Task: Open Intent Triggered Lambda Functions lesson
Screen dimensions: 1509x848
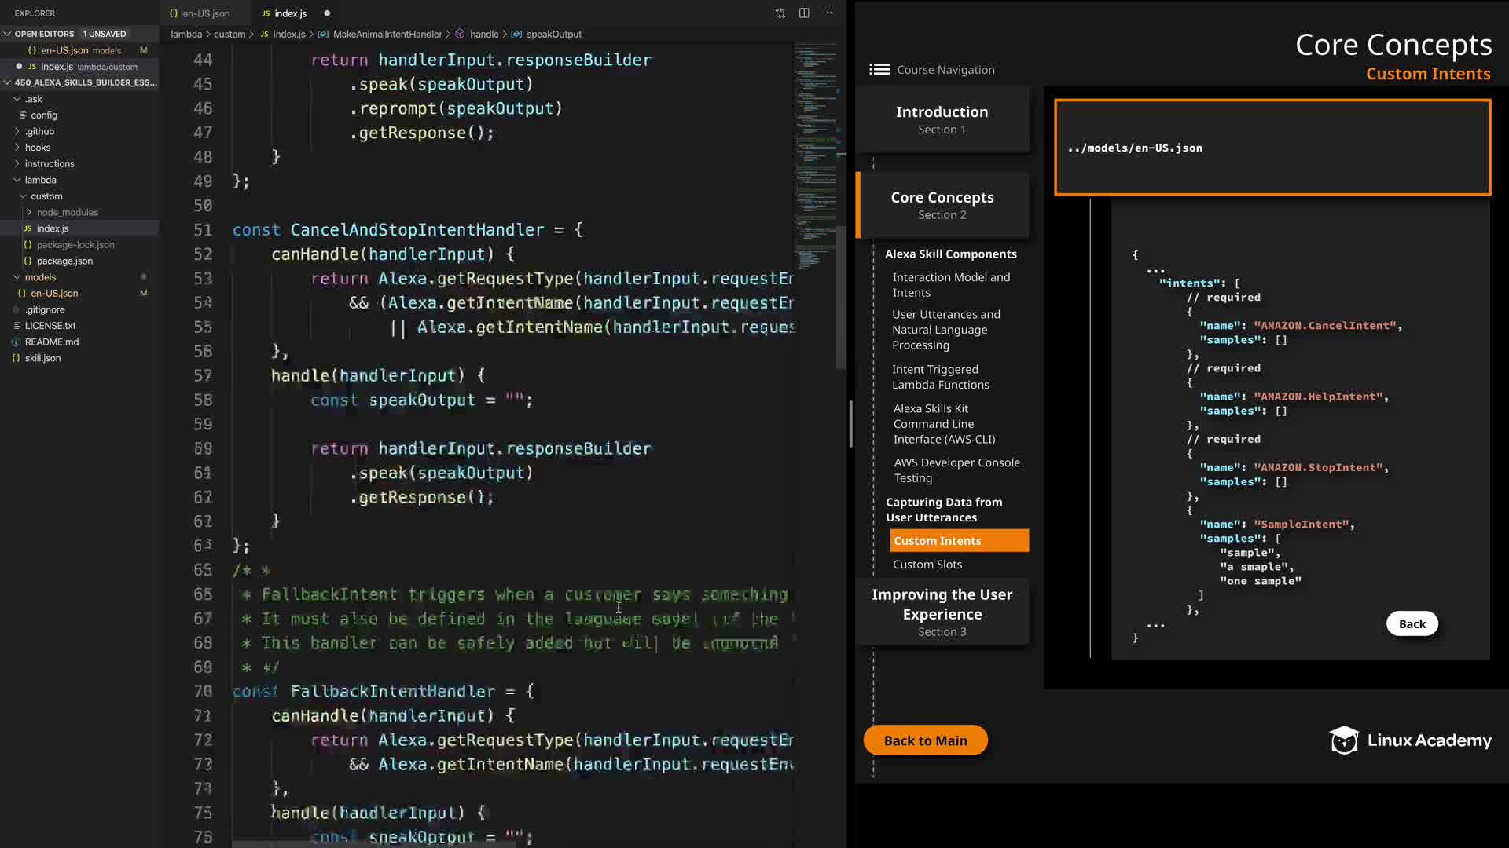Action: [940, 377]
